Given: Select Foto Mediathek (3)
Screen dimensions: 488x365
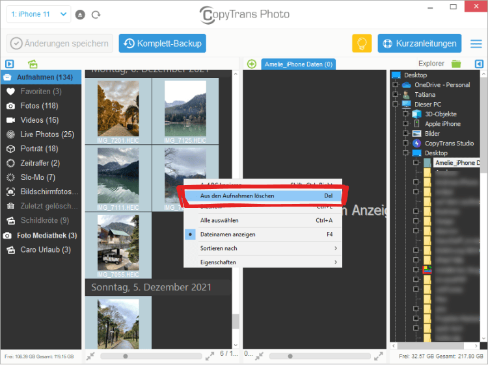Looking at the screenshot, I should (x=41, y=236).
